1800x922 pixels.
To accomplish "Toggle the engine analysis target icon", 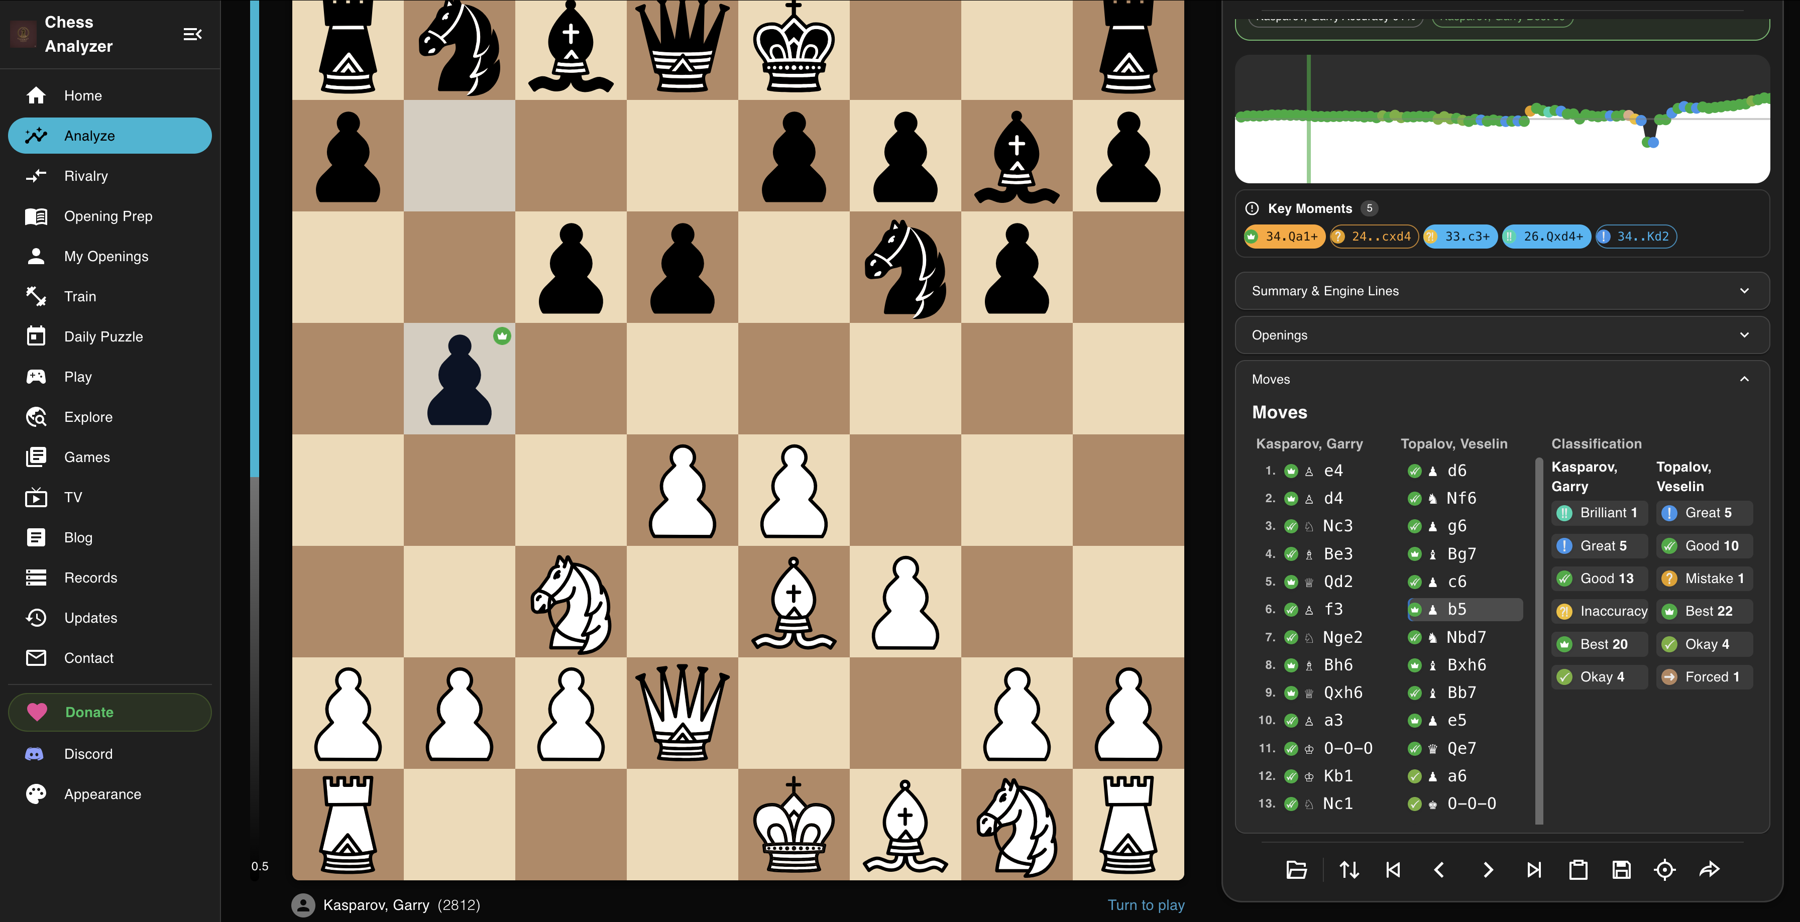I will coord(1665,870).
